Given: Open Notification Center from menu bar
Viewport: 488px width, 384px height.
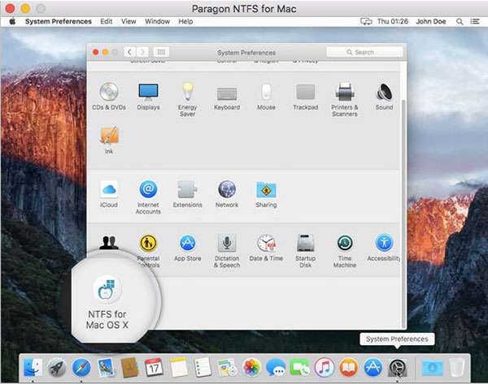Looking at the screenshot, I should coord(475,21).
